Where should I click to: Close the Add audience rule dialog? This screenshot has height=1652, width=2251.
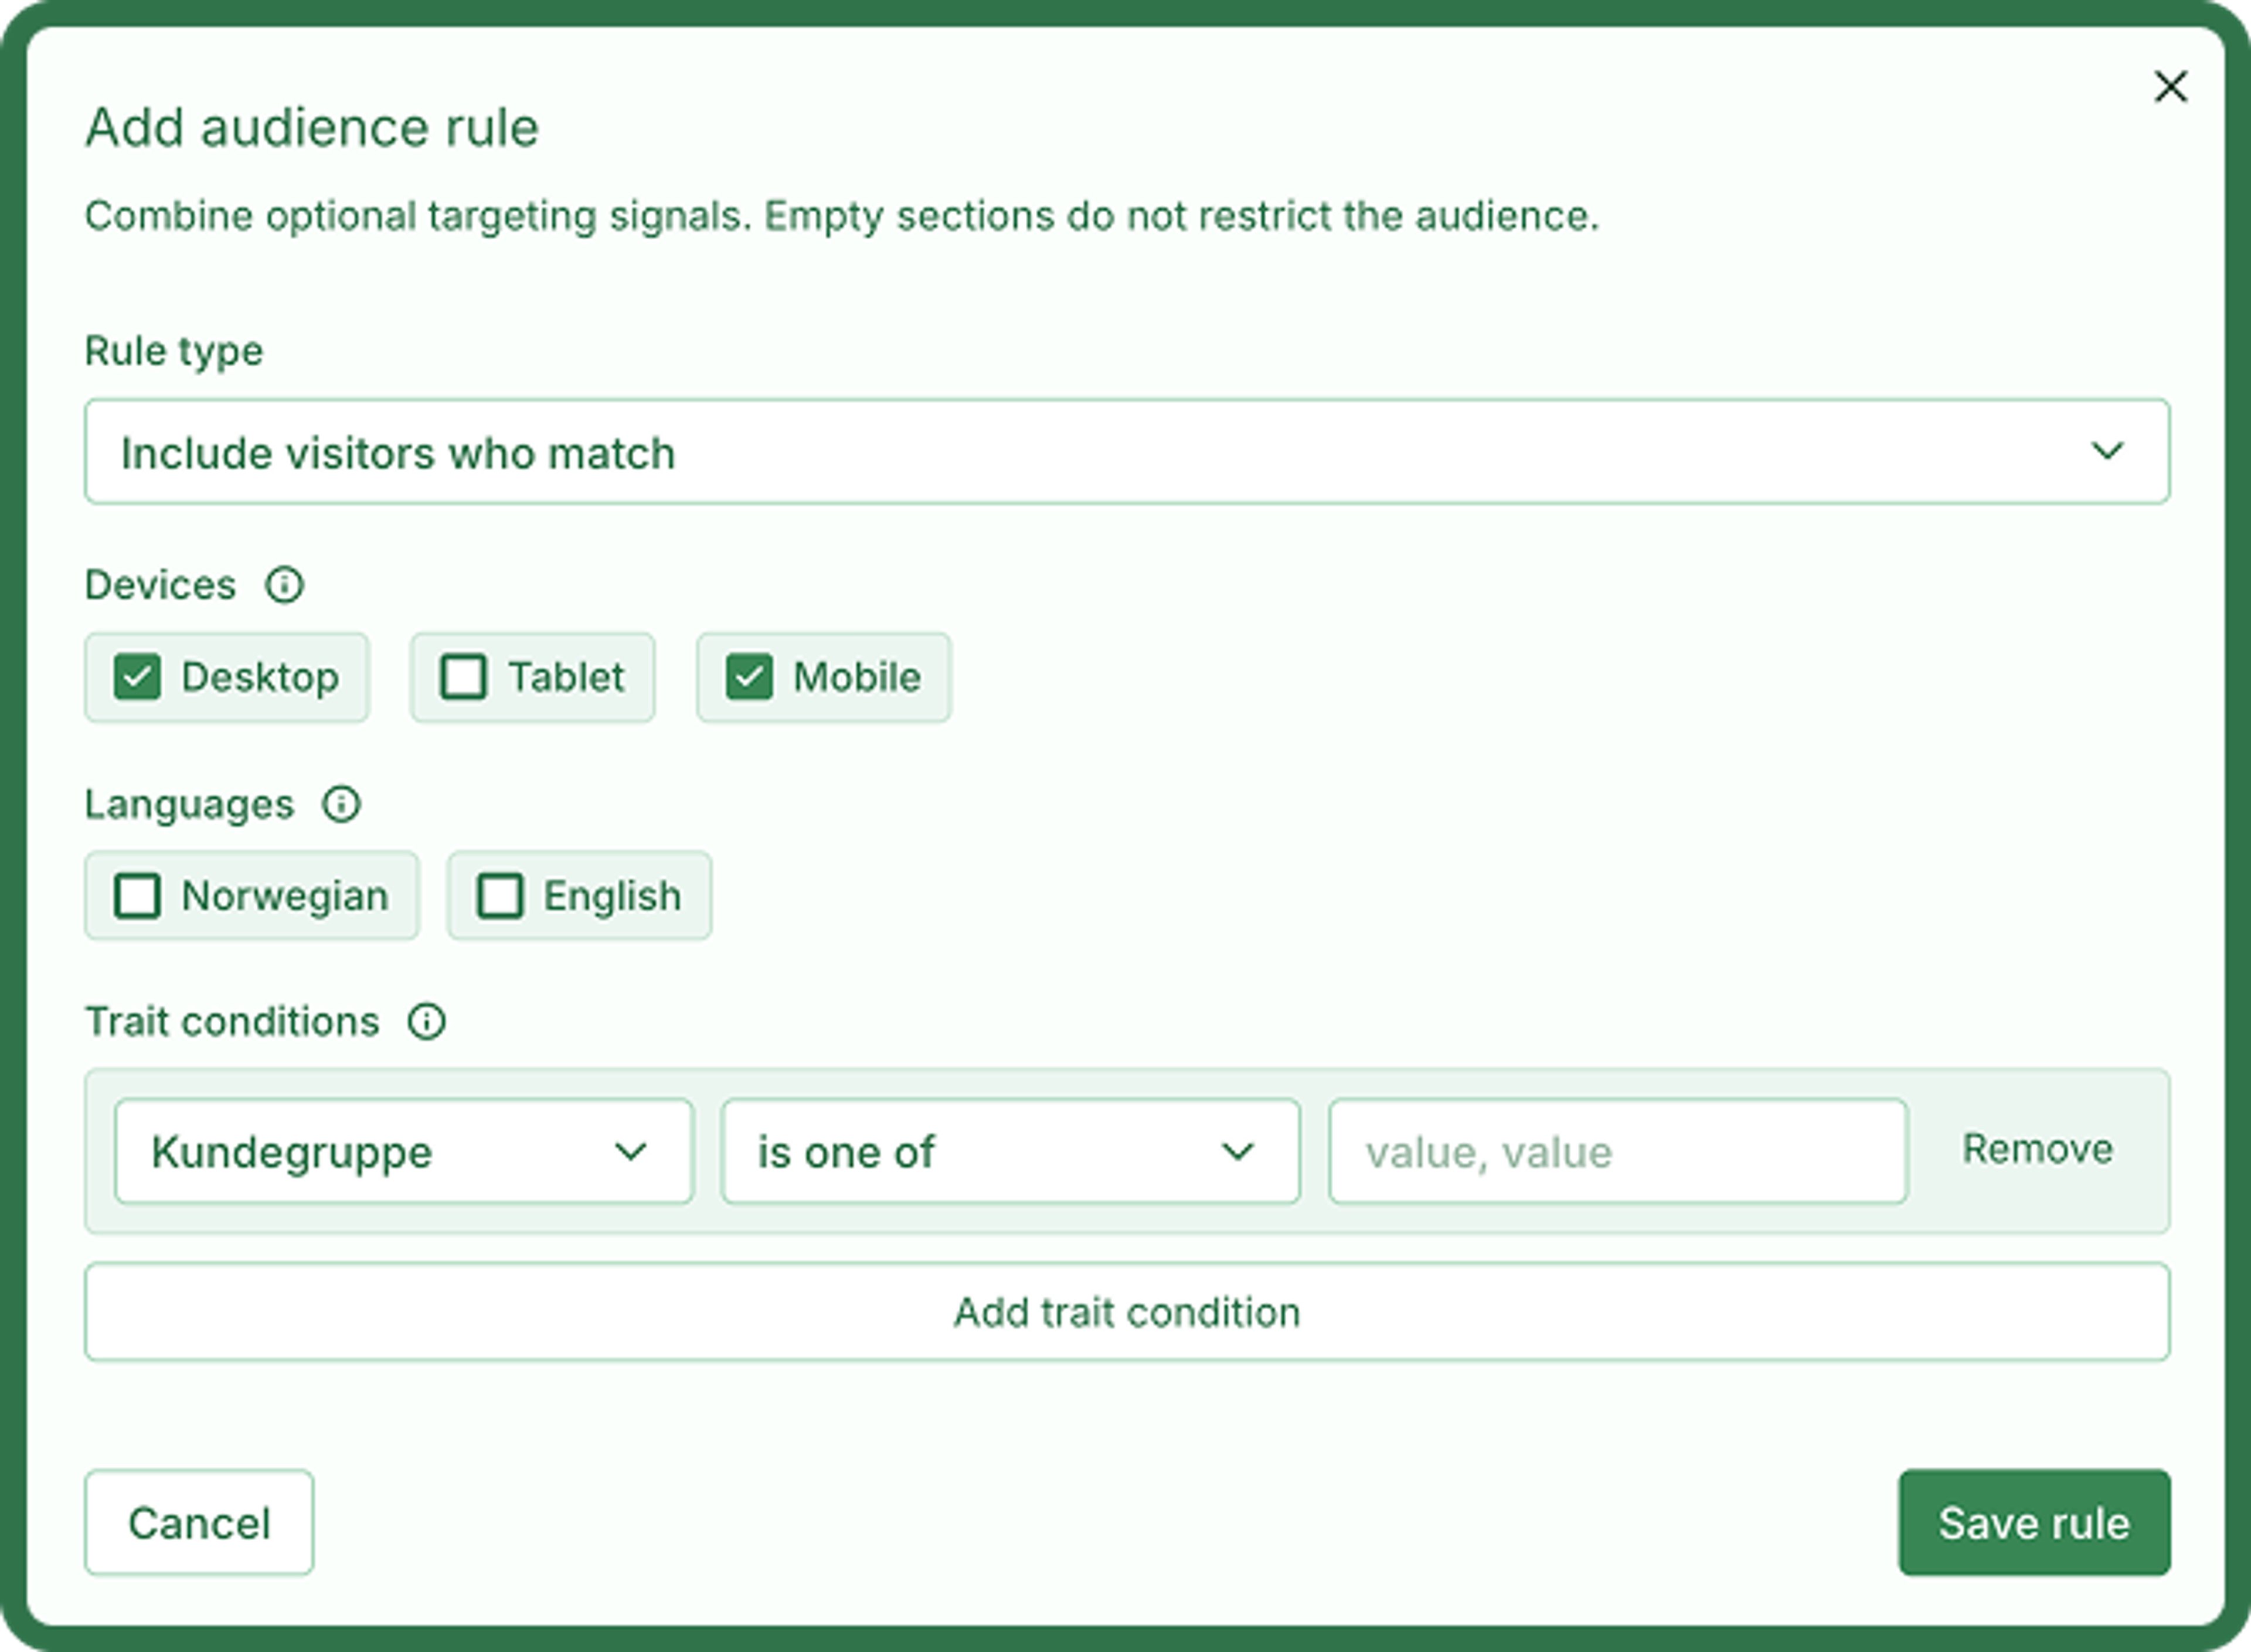pos(2170,87)
